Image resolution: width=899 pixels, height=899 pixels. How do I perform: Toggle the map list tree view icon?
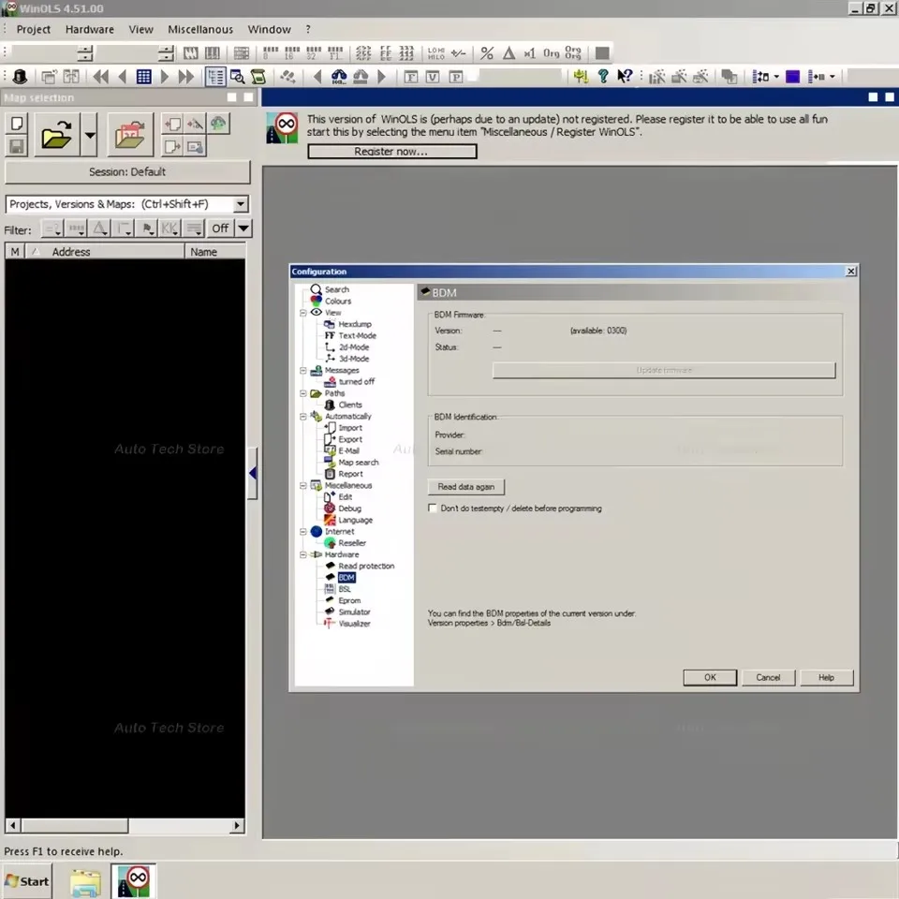click(x=215, y=76)
